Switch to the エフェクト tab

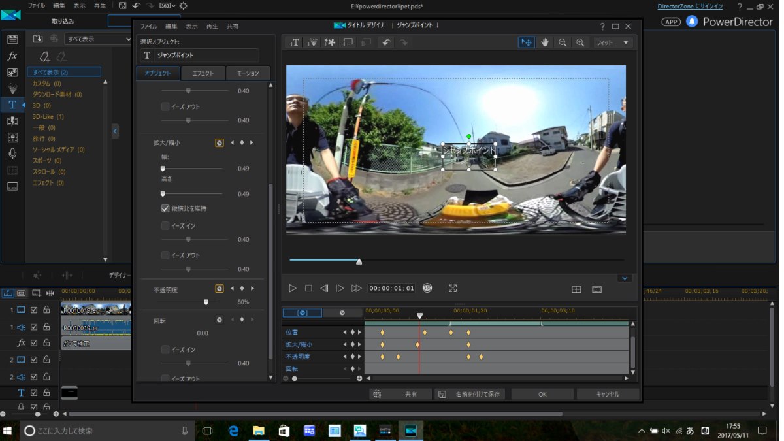pyautogui.click(x=203, y=73)
